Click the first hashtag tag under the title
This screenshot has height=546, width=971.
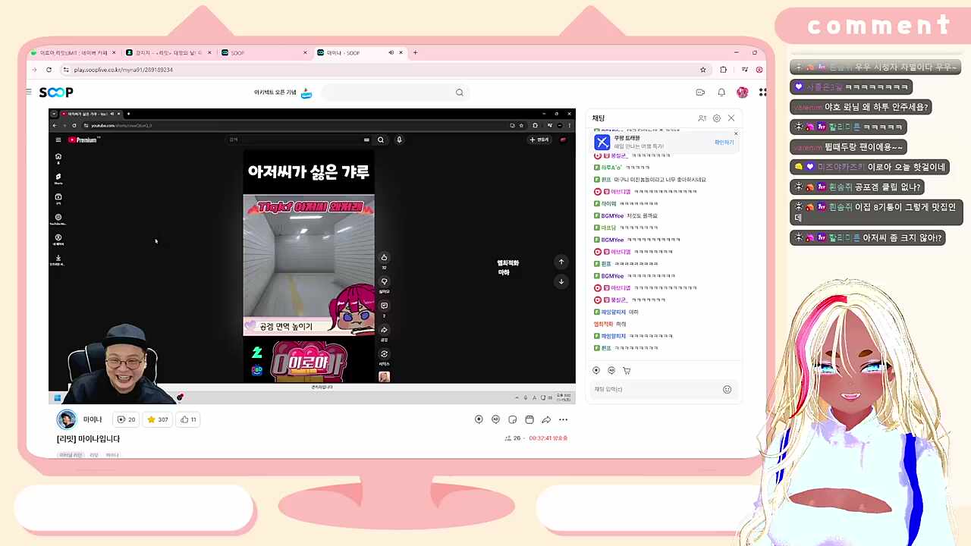click(71, 455)
